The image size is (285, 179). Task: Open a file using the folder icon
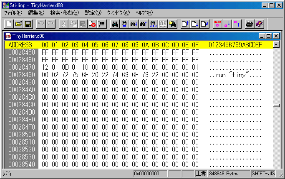tap(18, 24)
